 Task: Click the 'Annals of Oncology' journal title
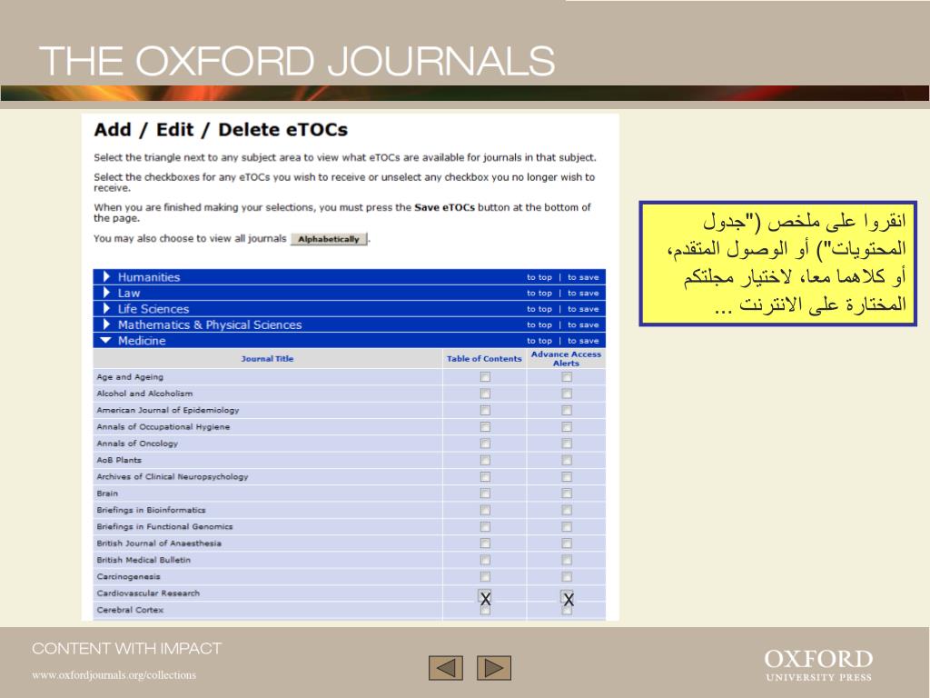(x=137, y=444)
